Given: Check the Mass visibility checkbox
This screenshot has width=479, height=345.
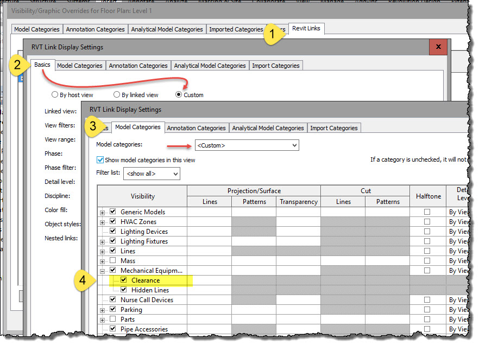Looking at the screenshot, I should point(113,260).
